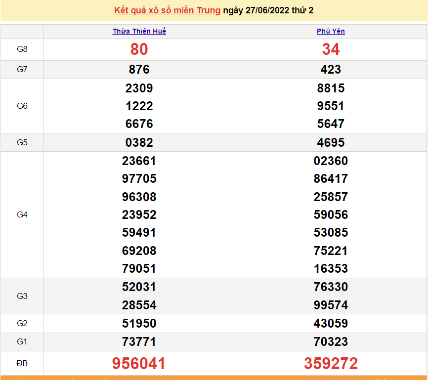
Task: Click the ĐB row label
Action: point(22,363)
